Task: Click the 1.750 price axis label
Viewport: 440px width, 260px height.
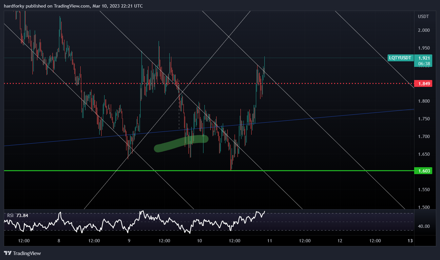Action: pos(424,119)
